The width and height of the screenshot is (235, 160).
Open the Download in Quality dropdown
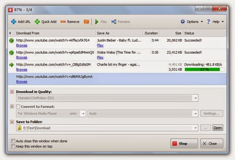click(x=195, y=98)
